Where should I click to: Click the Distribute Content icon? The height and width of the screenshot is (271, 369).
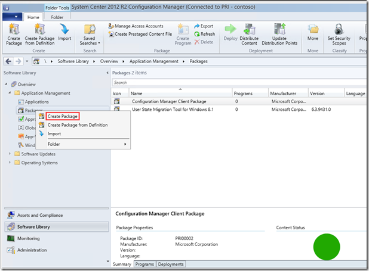[249, 35]
